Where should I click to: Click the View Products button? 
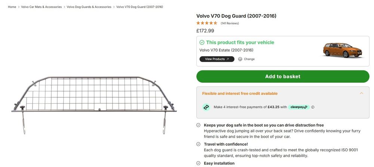[x=217, y=59]
